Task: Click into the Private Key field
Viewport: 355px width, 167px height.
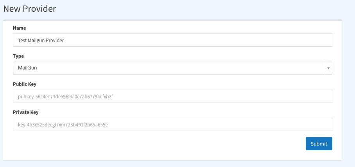Action: 172,124
